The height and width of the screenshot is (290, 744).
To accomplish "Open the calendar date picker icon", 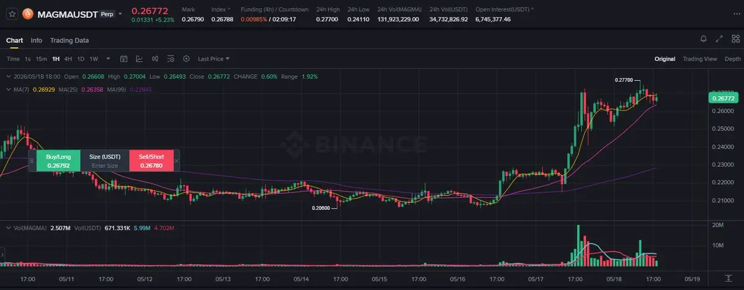I will pyautogui.click(x=124, y=59).
